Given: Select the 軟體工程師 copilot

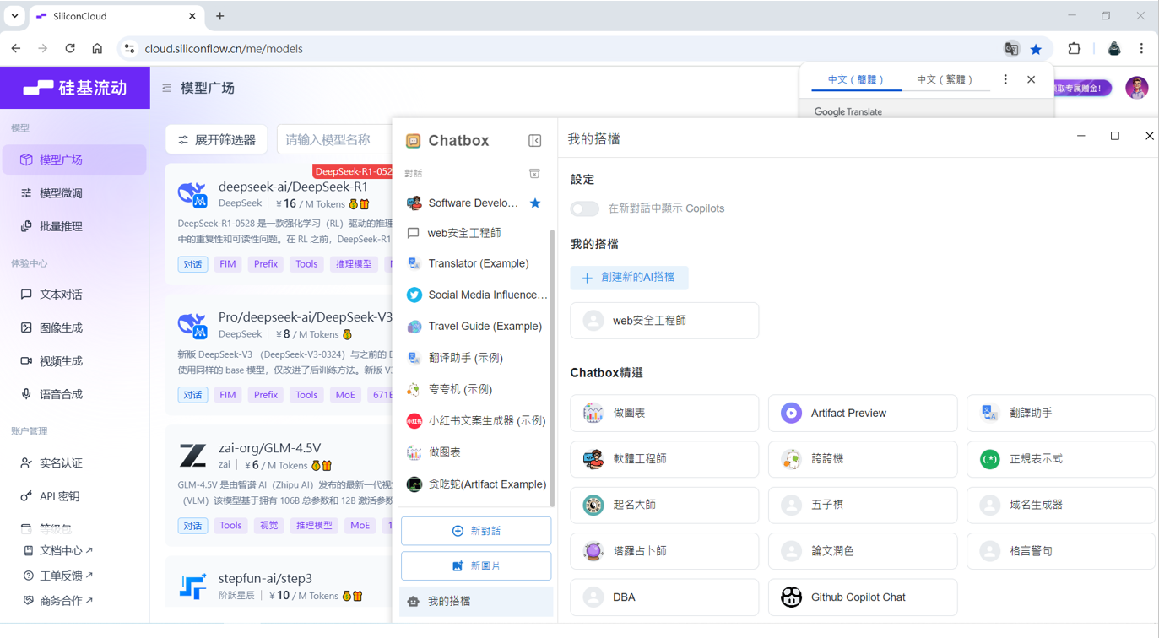Looking at the screenshot, I should pyautogui.click(x=664, y=459).
